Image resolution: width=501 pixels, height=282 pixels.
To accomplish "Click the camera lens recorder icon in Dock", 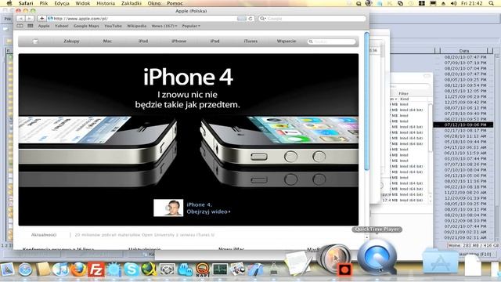I will click(334, 258).
